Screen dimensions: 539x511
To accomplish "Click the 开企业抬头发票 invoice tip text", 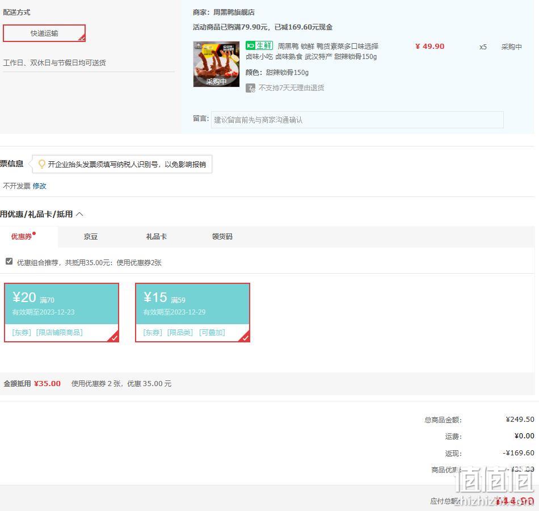I will click(127, 165).
